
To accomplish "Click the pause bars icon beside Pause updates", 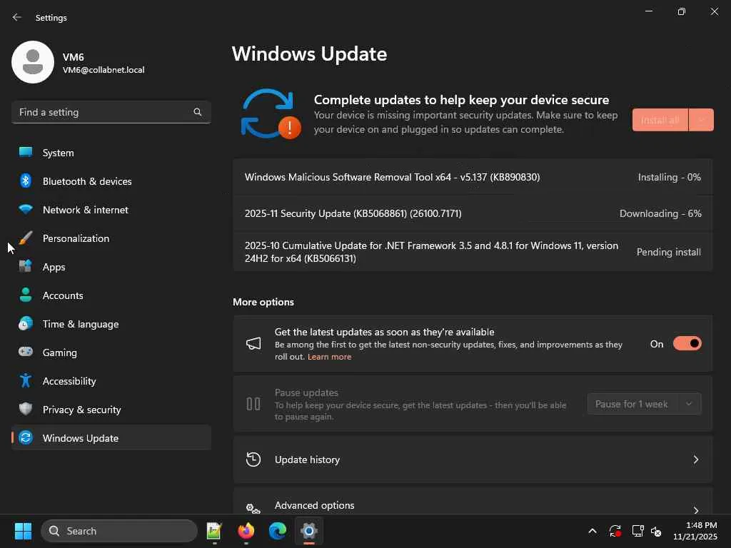I will [253, 404].
